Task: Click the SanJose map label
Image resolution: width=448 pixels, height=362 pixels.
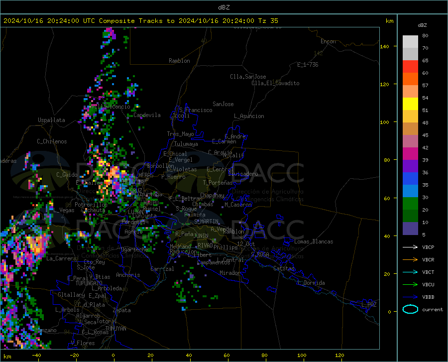Action: [x=223, y=104]
